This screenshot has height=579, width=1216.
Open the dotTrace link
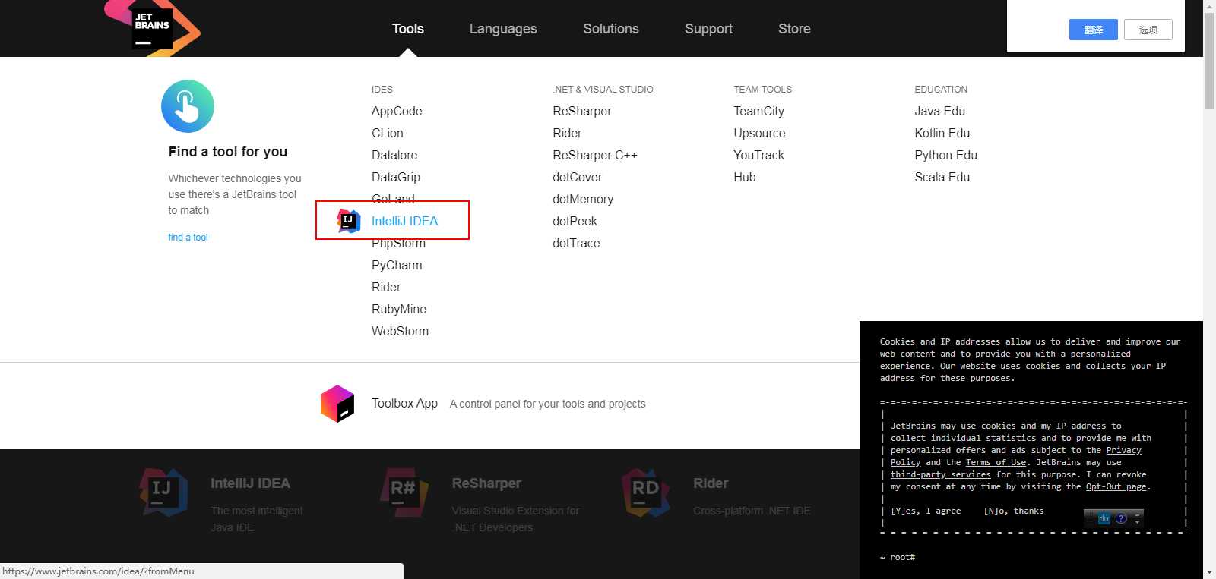(x=576, y=243)
